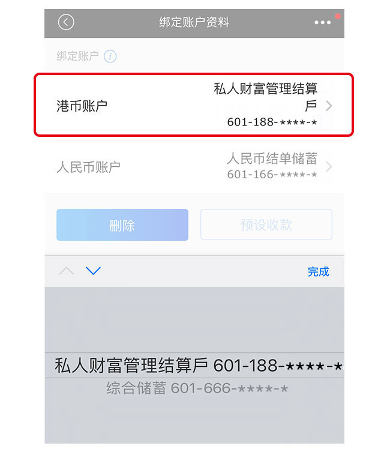Select the 人民币账户 label
The width and height of the screenshot is (390, 452).
pos(88,167)
